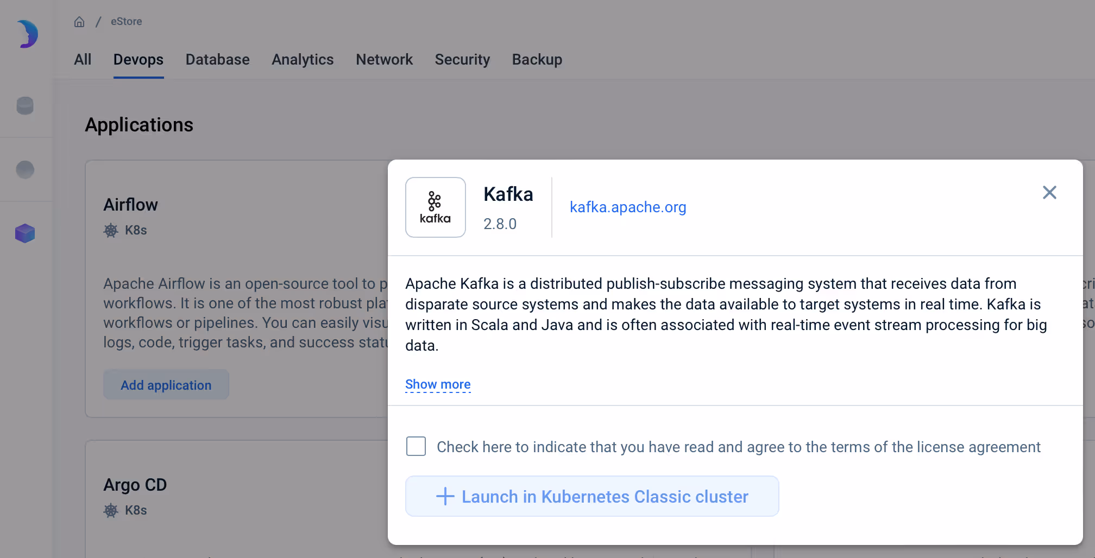Click Add application for Airflow
The height and width of the screenshot is (558, 1095).
pyautogui.click(x=166, y=385)
